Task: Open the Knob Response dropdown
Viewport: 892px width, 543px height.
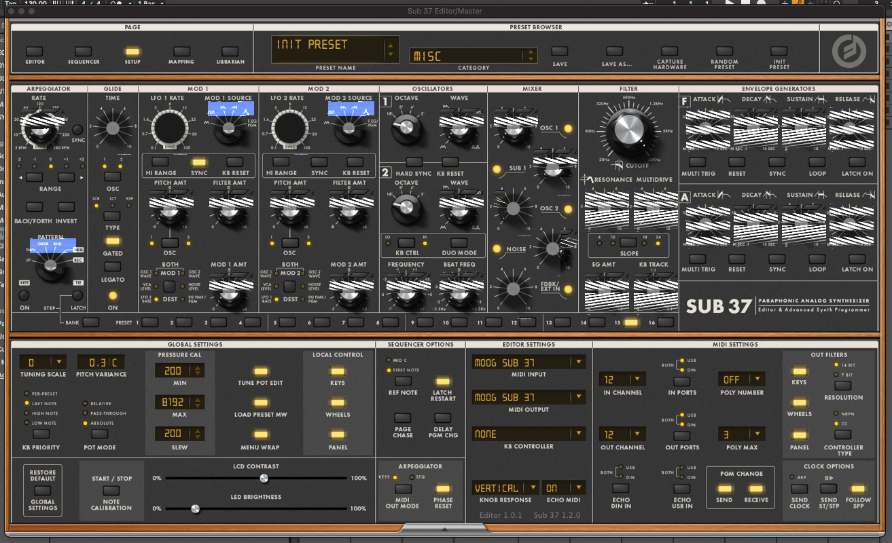Action: (505, 488)
